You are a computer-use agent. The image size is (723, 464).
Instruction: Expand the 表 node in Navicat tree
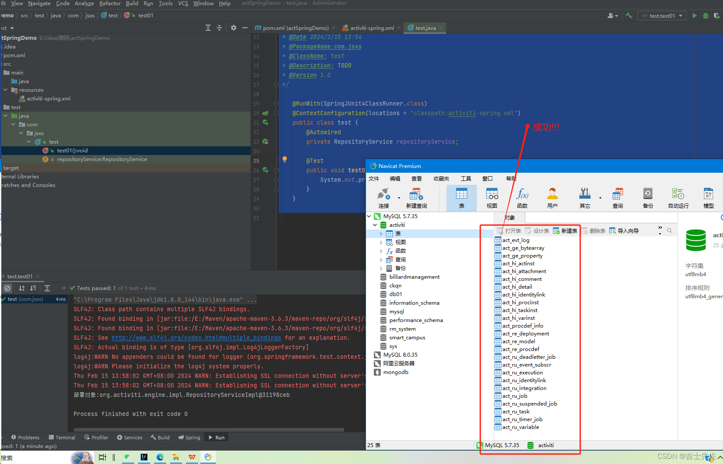point(381,234)
